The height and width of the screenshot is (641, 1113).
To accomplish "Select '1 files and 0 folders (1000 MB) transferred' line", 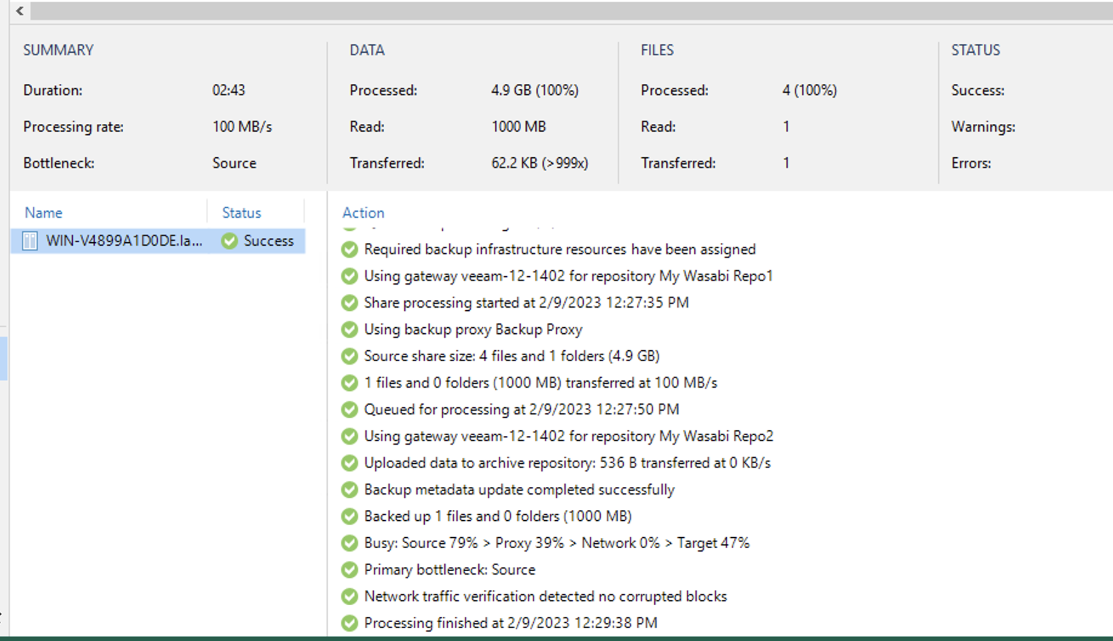I will [540, 383].
